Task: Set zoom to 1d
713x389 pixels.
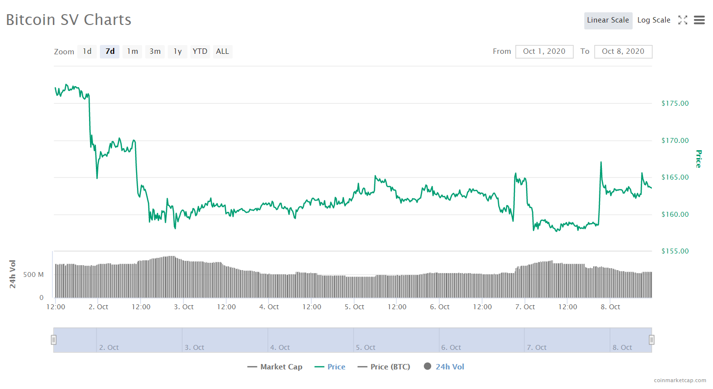Action: [x=87, y=51]
